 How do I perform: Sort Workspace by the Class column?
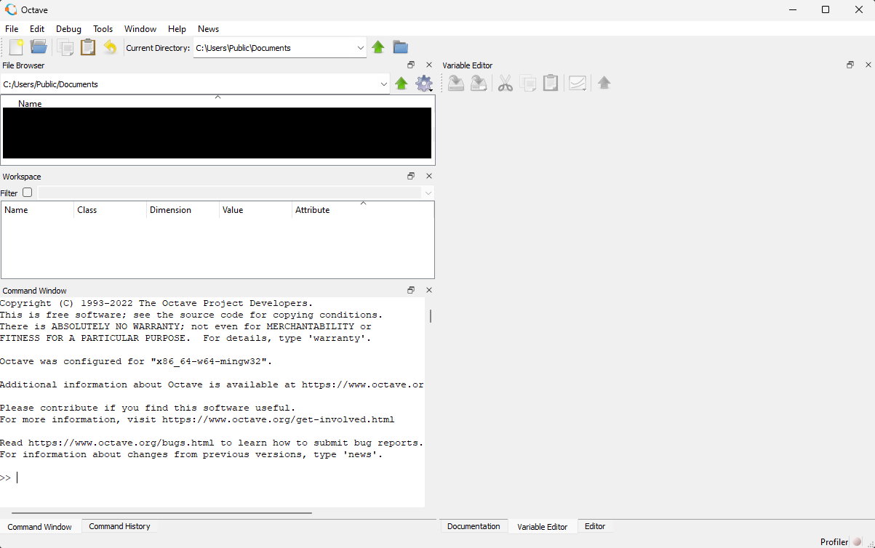coord(110,210)
